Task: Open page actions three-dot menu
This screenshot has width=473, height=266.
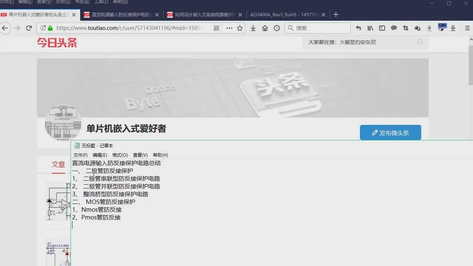Action: pos(229,28)
